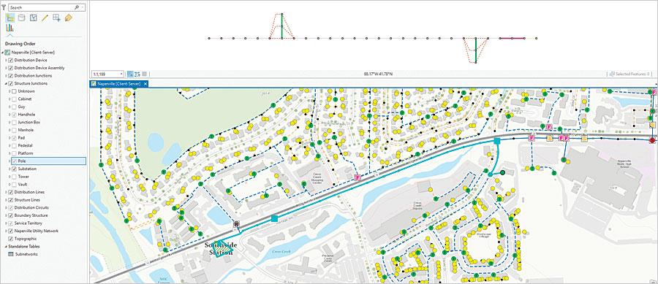Select List By Labeling tag icon

point(69,18)
